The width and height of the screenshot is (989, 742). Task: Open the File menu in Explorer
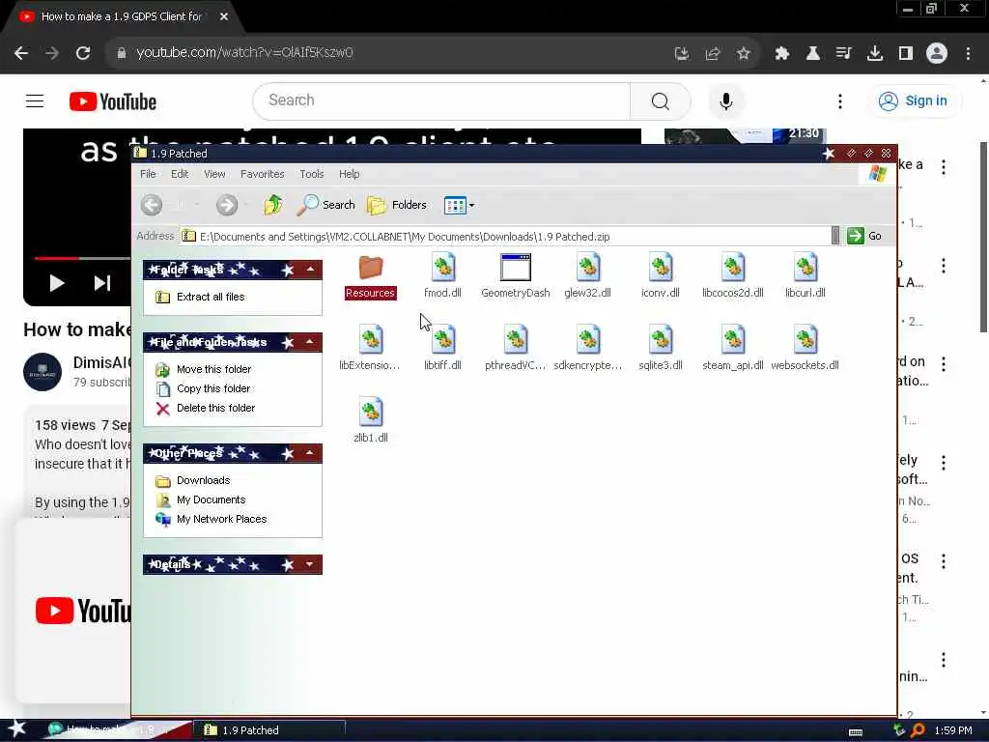[148, 174]
